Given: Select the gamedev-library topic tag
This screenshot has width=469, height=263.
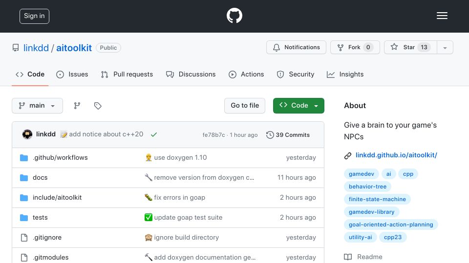Looking at the screenshot, I should coord(371,212).
